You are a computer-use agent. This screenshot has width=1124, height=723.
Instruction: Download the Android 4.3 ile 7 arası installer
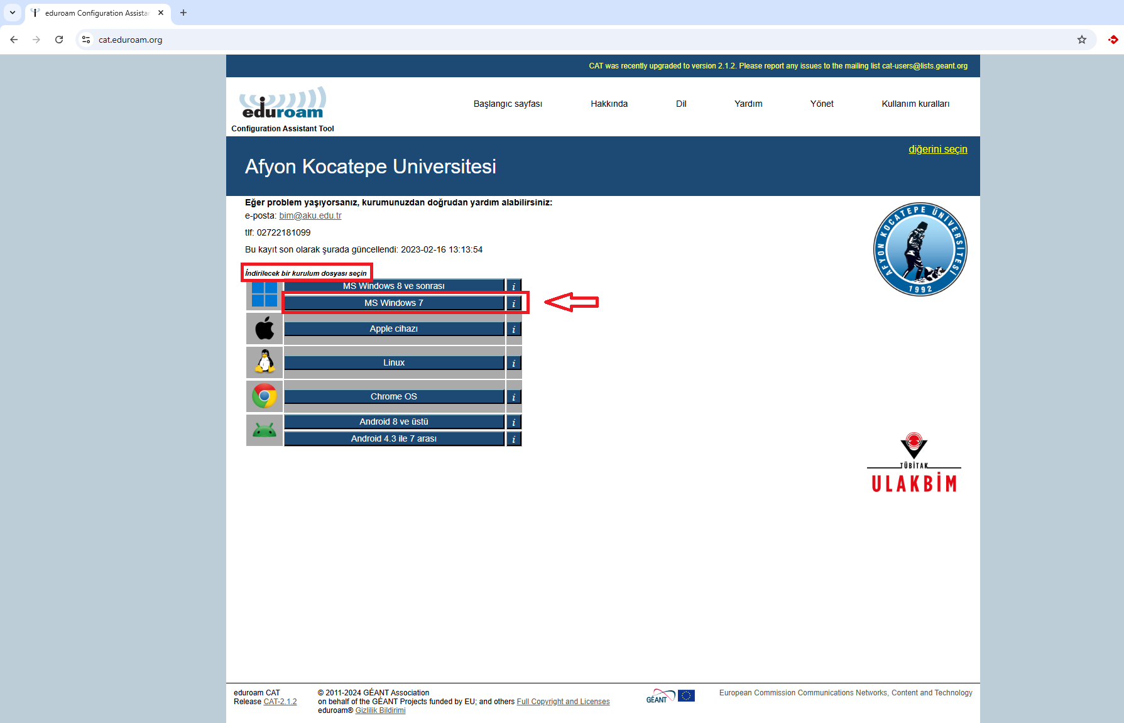click(x=394, y=439)
